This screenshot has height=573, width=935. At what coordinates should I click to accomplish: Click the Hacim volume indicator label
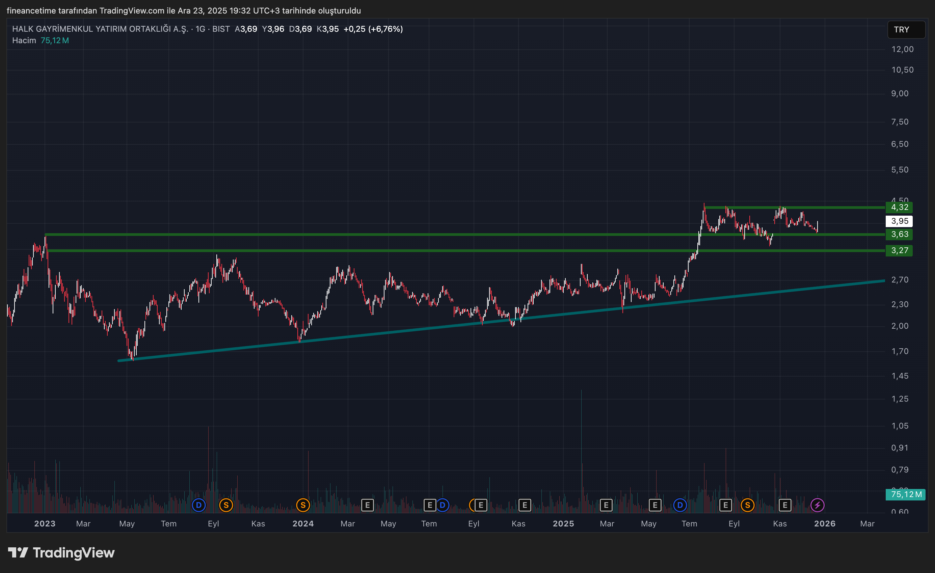(24, 40)
